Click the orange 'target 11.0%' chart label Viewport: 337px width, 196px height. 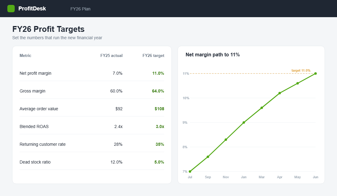click(x=301, y=70)
